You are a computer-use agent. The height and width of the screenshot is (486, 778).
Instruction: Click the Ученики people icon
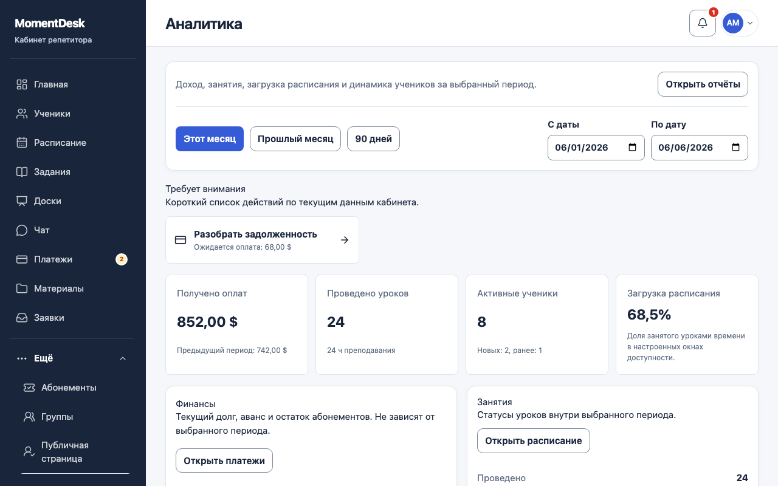pyautogui.click(x=22, y=114)
